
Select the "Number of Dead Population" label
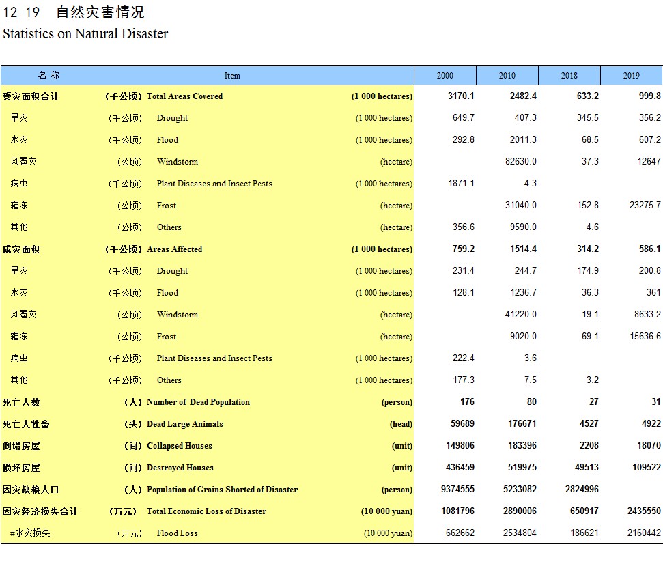tap(198, 402)
